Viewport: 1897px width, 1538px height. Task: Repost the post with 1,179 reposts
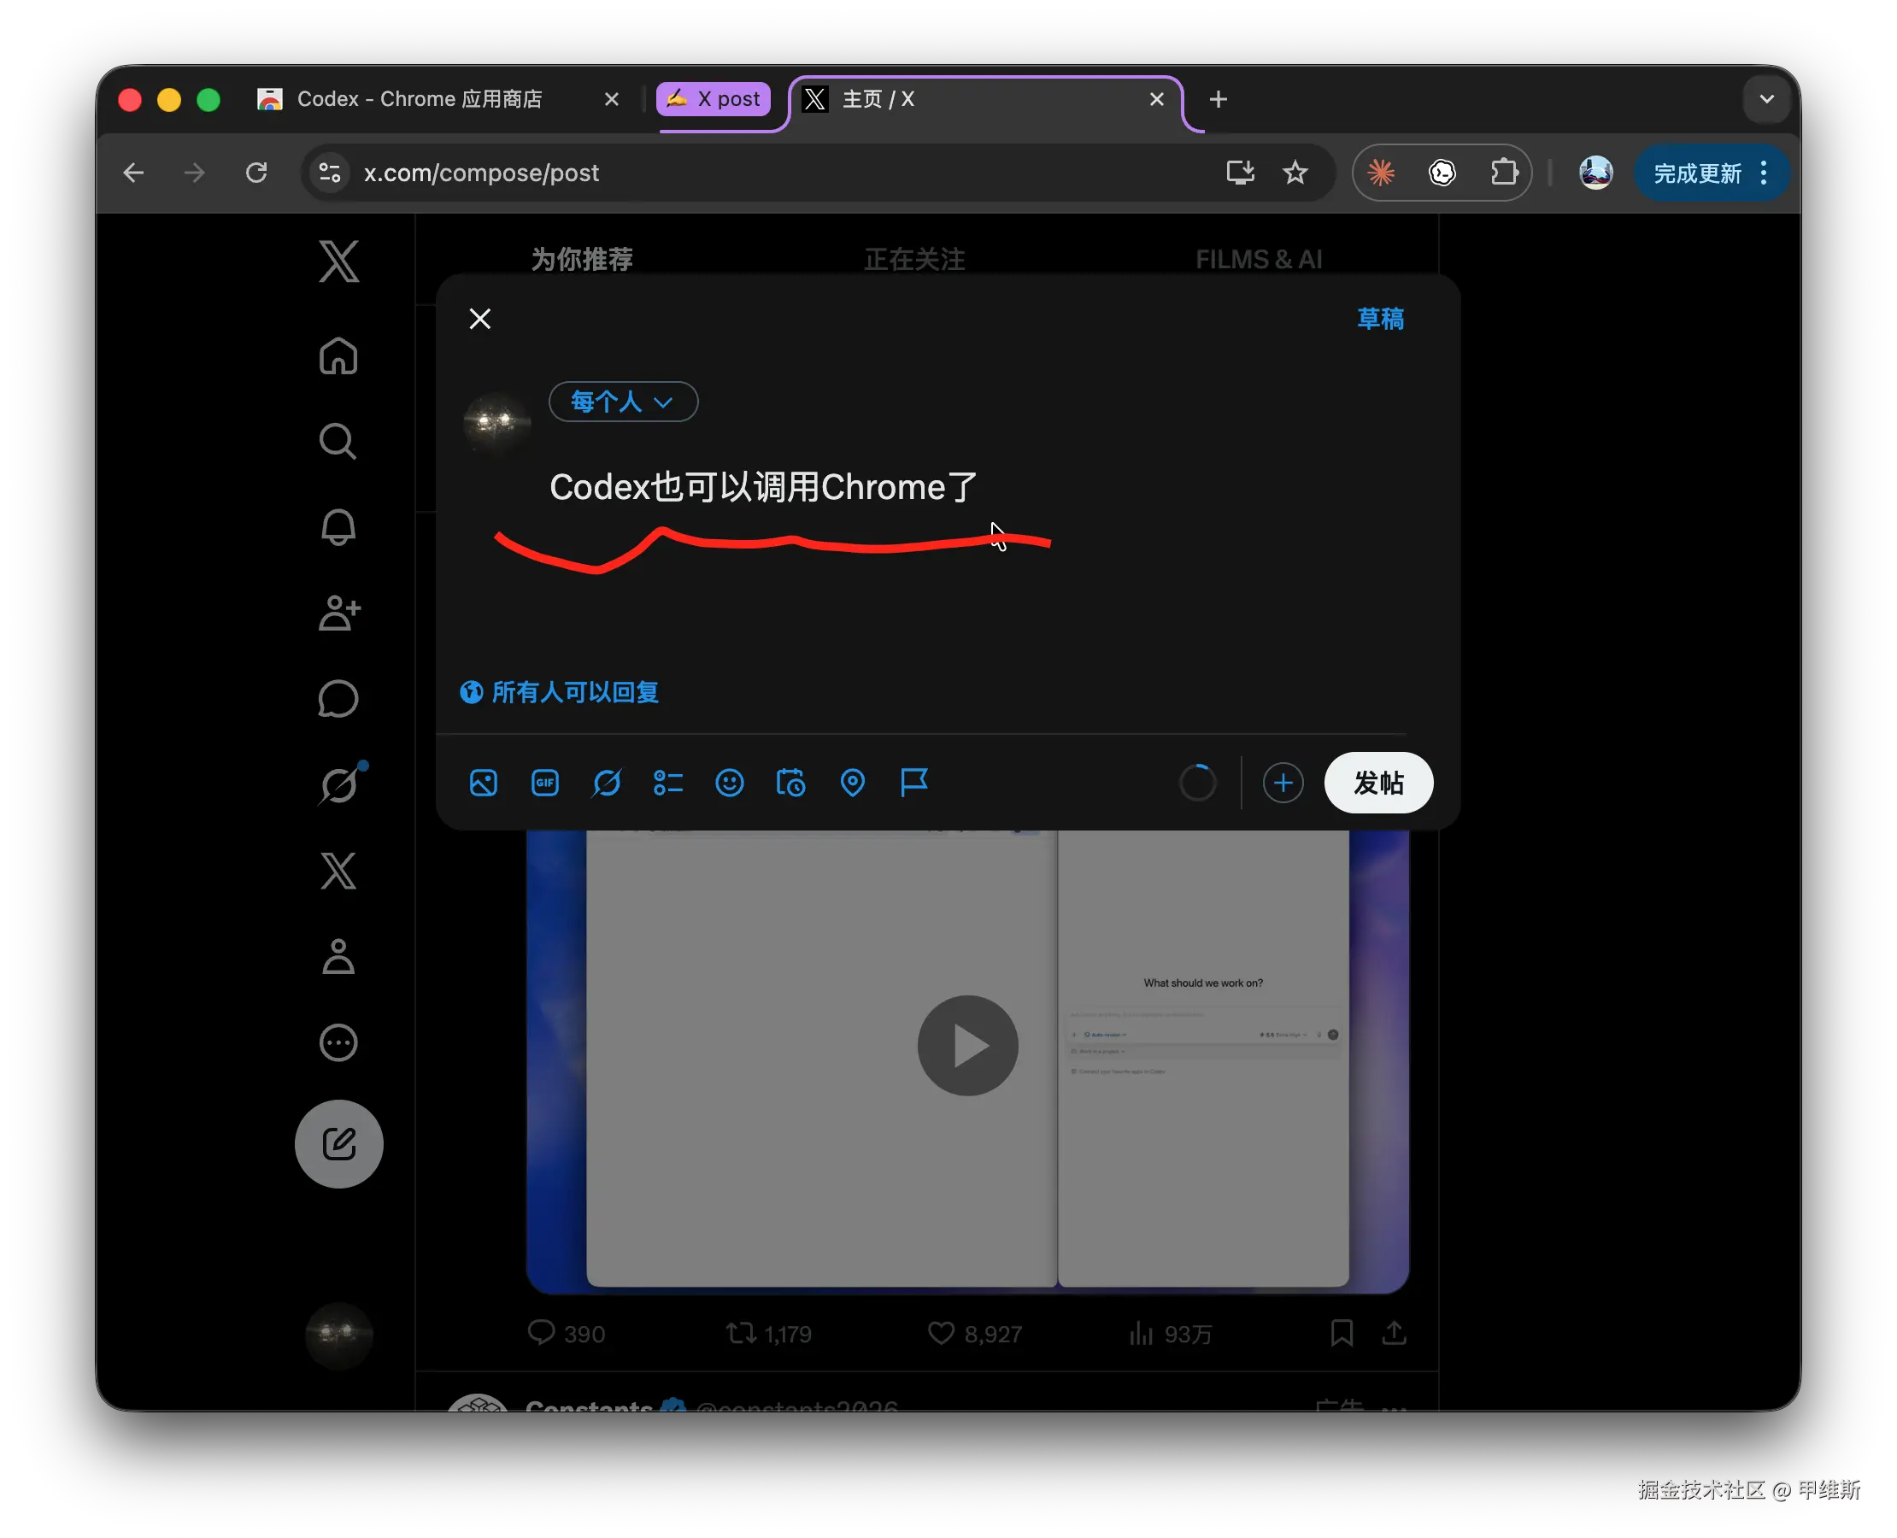768,1333
